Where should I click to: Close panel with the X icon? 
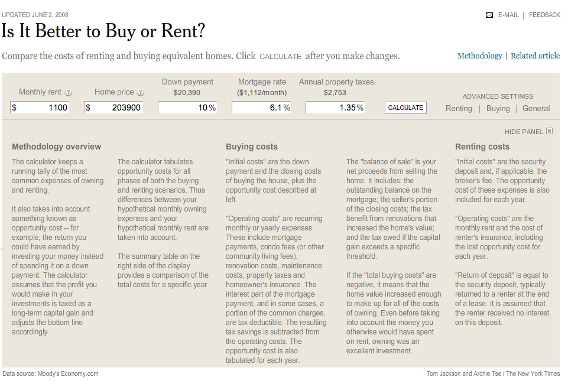tap(549, 131)
